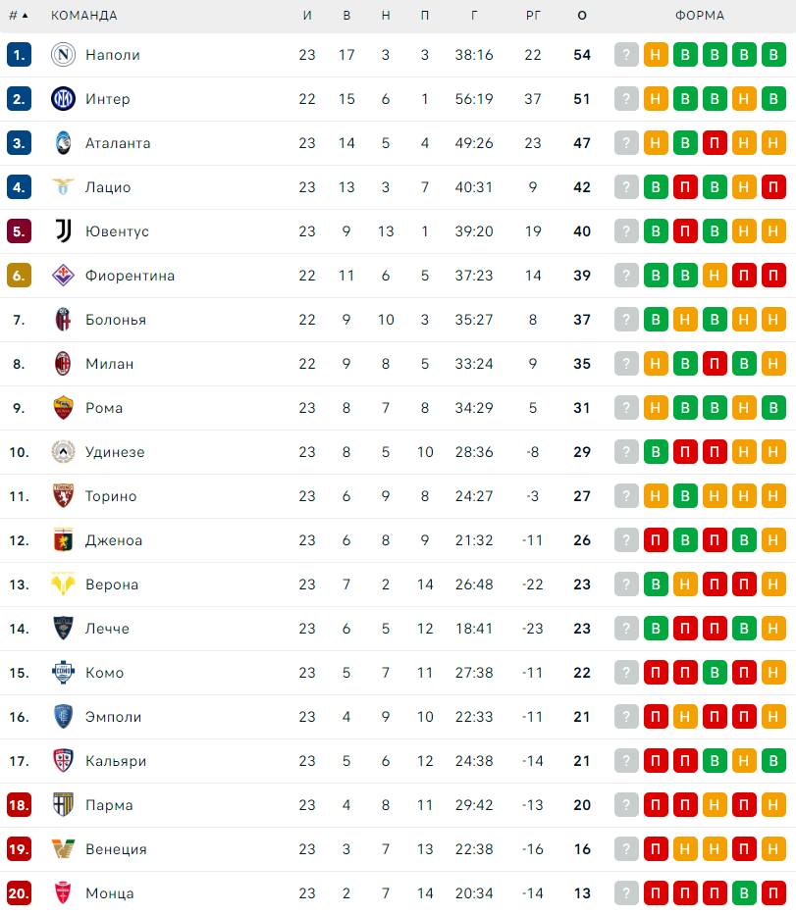Viewport: 796px width, 915px height.
Task: Click the position 20 rank badge
Action: 20,893
